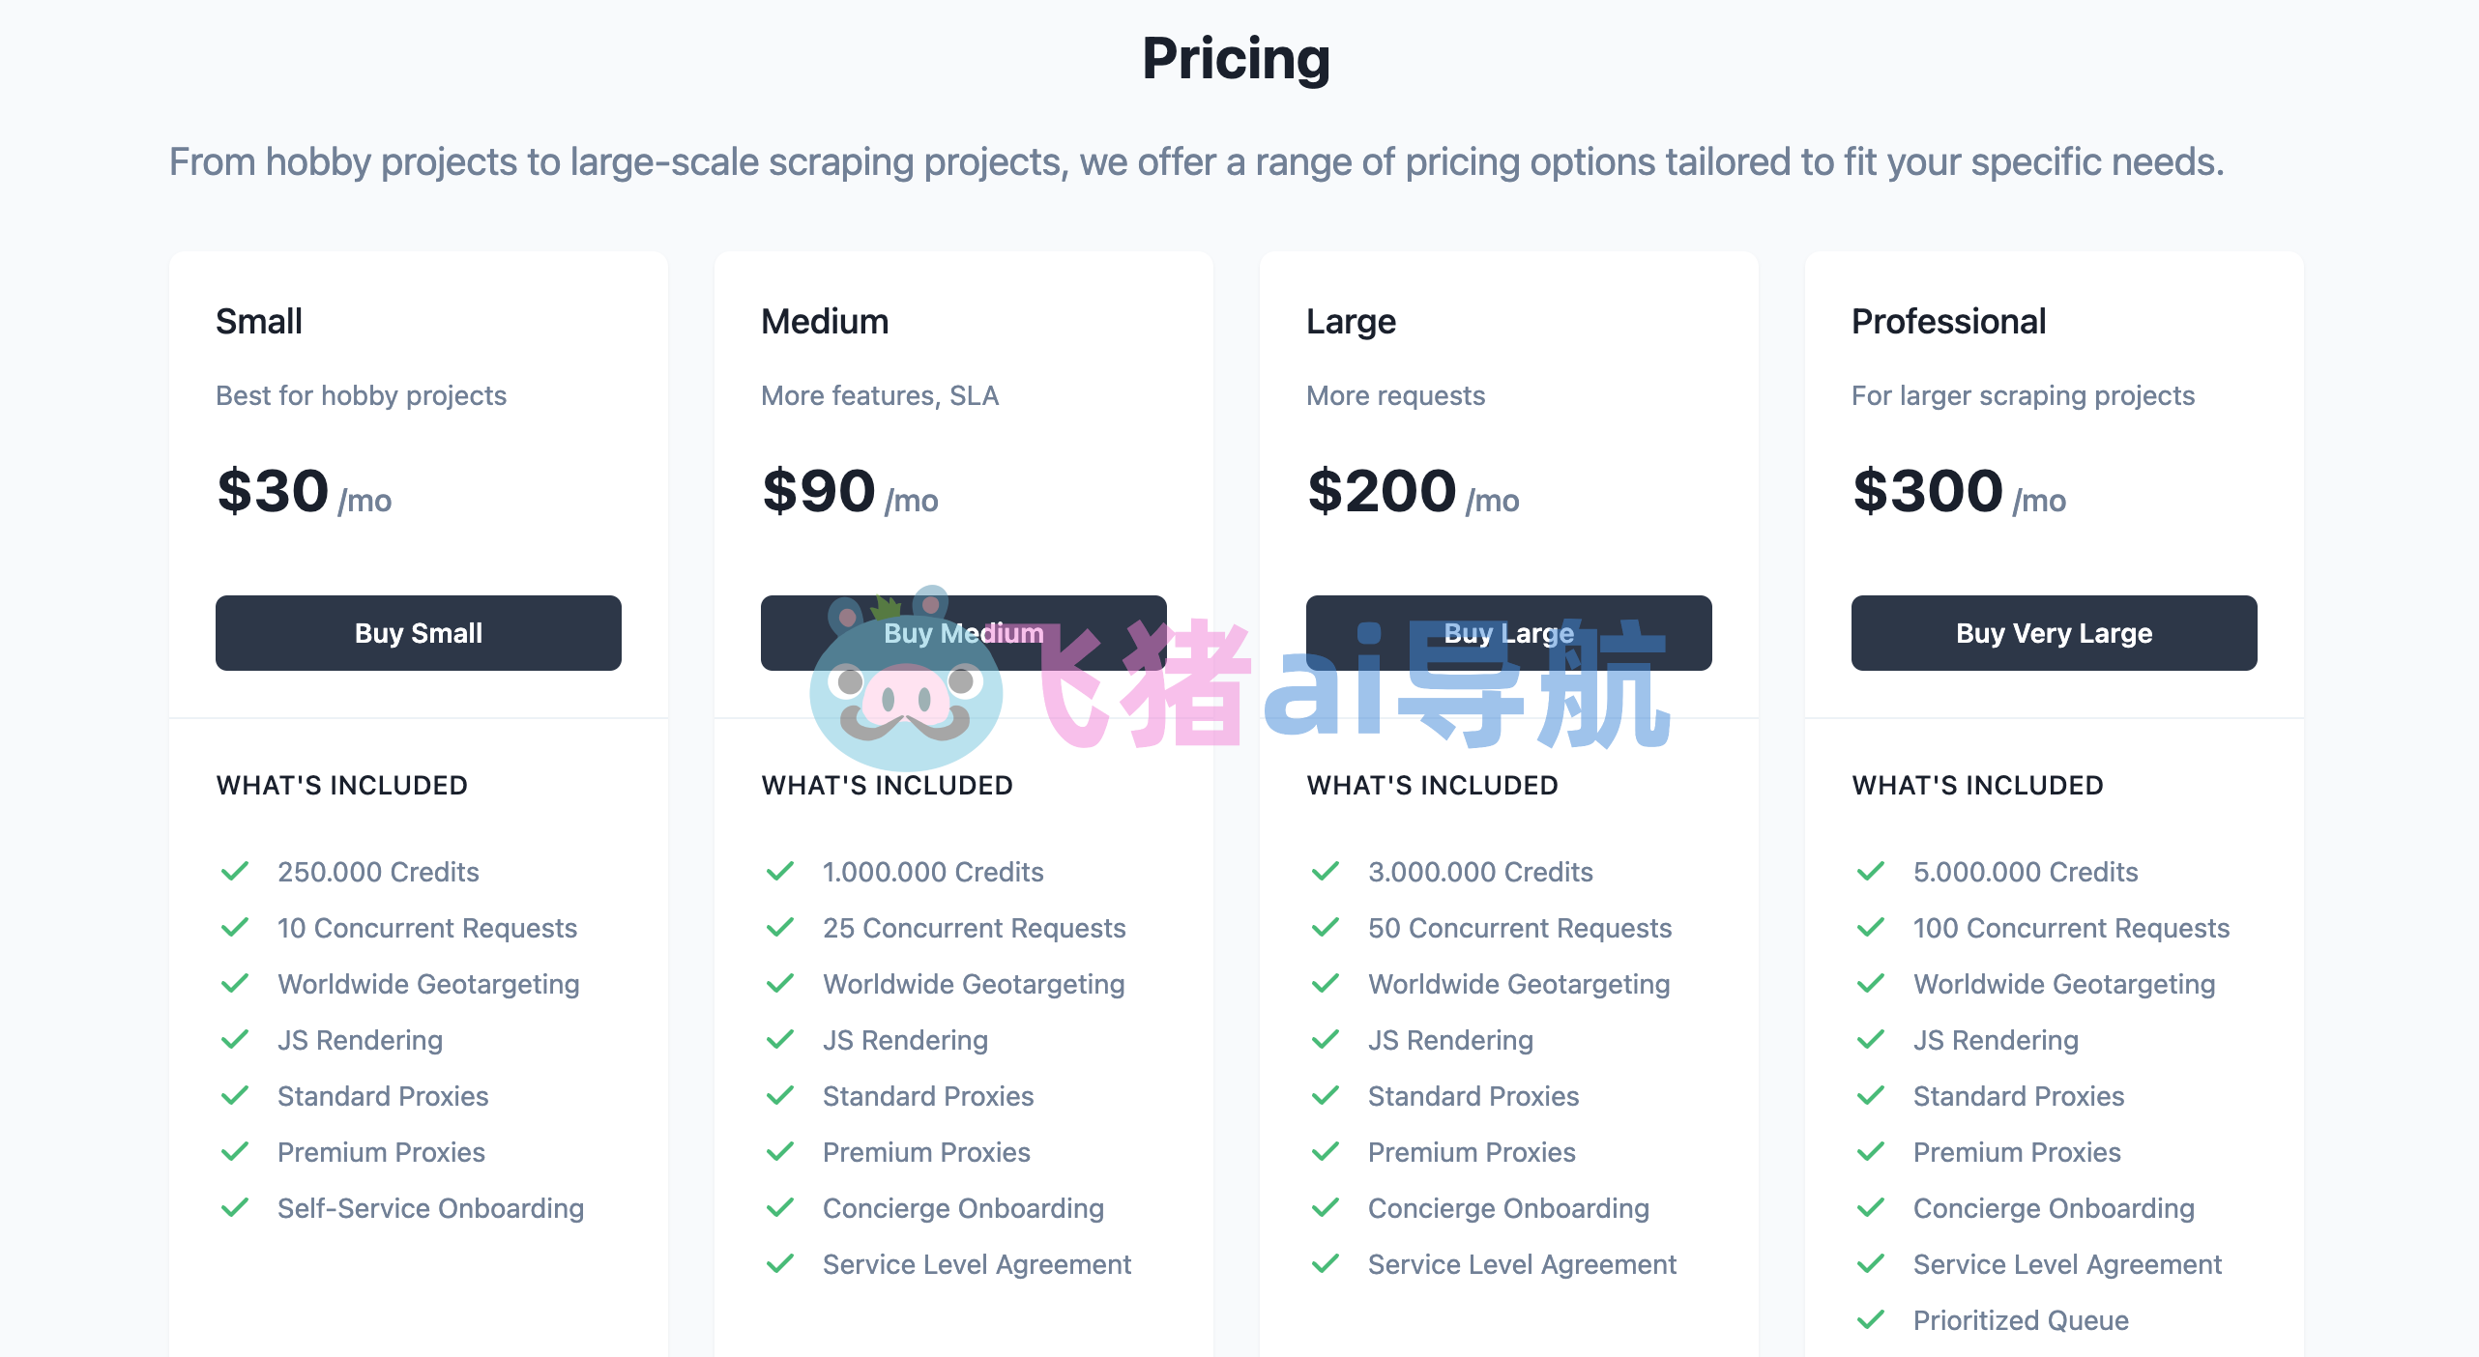Choose the Buy Very Large button
The width and height of the screenshot is (2479, 1357).
click(2054, 633)
